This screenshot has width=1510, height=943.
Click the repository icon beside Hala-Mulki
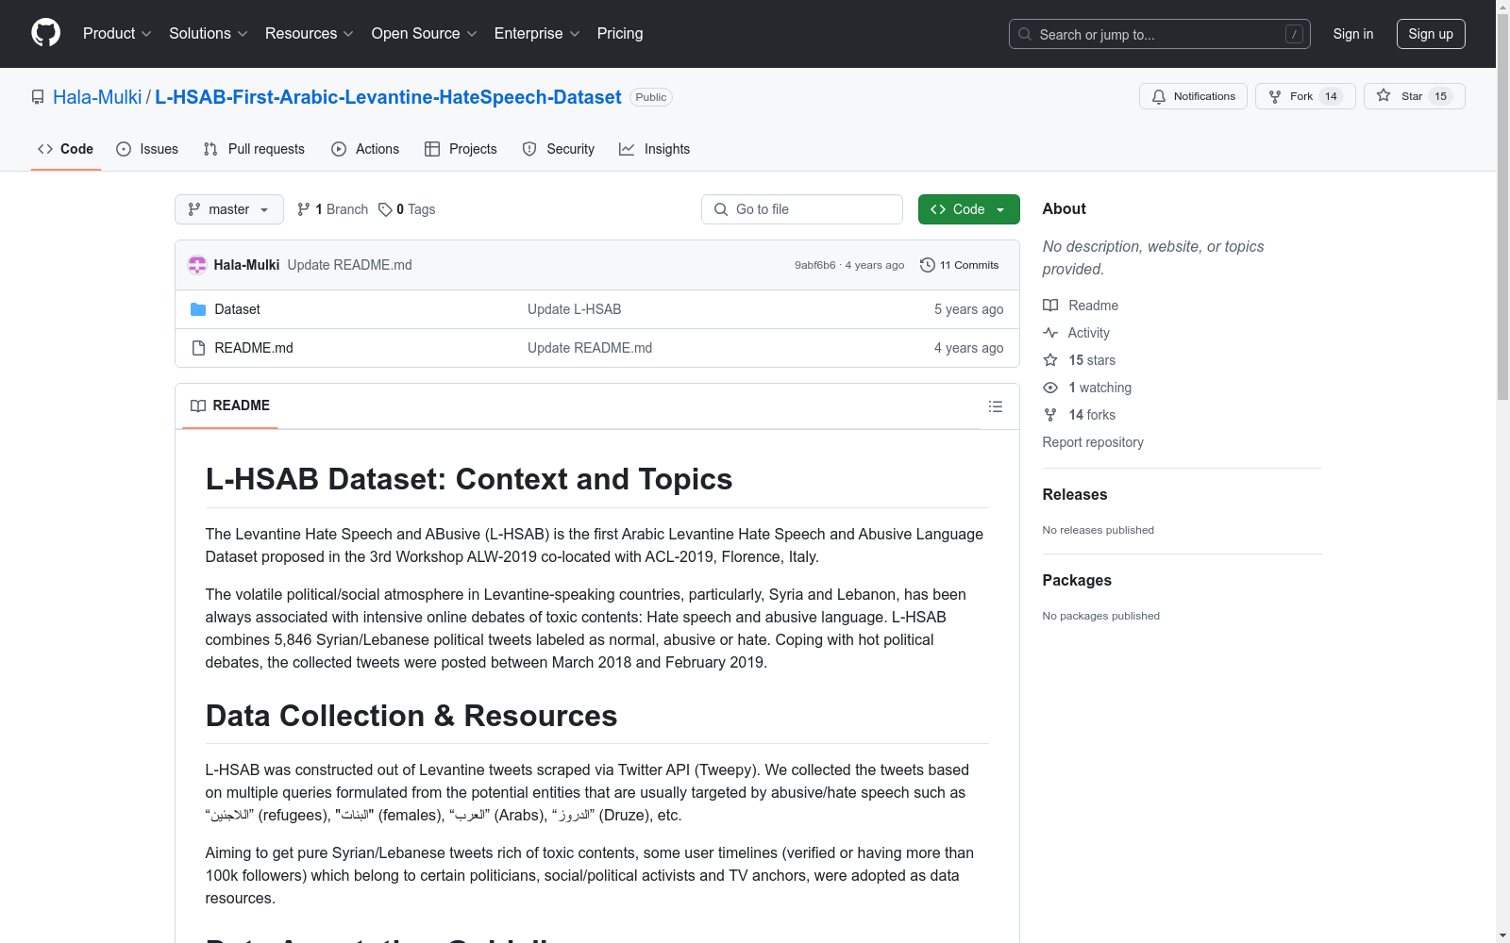pos(38,97)
